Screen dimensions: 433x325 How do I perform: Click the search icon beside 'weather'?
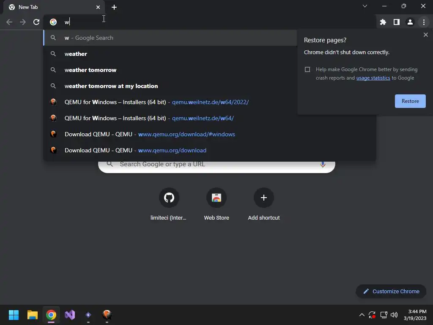point(53,54)
